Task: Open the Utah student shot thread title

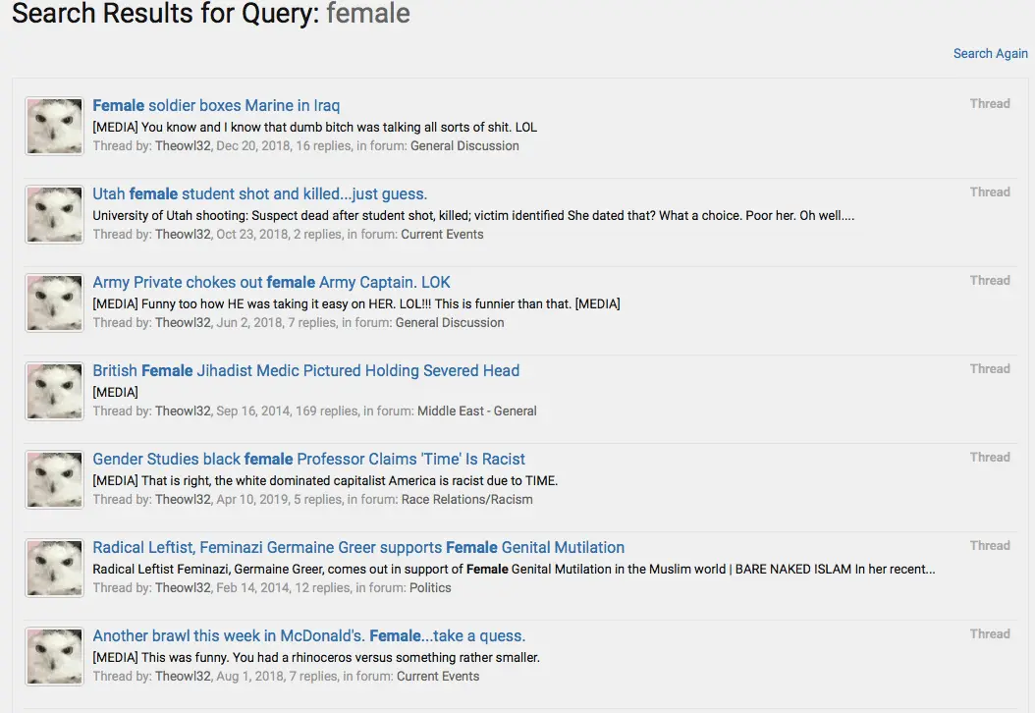Action: click(259, 194)
